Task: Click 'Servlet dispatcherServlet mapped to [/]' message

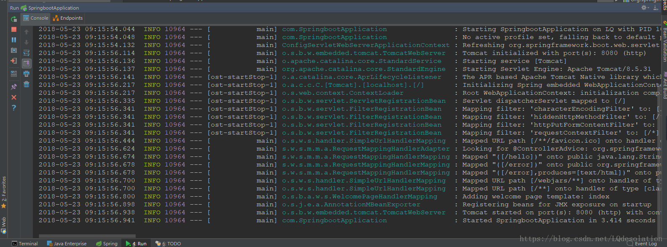Action: tap(544, 101)
